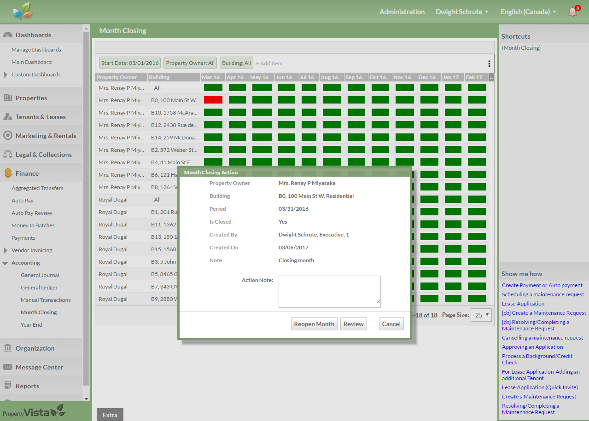Click the red Mar 16 status cell

pyautogui.click(x=213, y=100)
